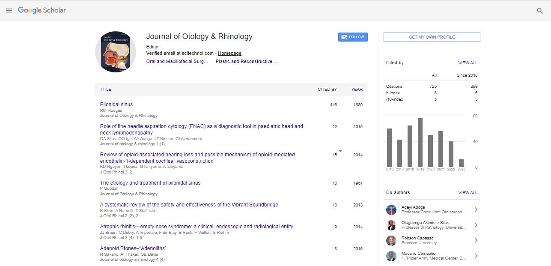Select Oral and Maxillofacial Surgery interest
The width and height of the screenshot is (551, 266).
177,62
